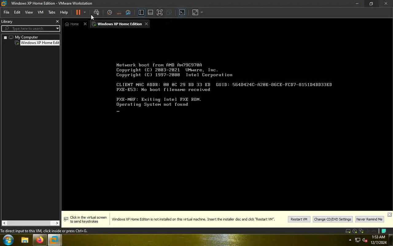Enter full screen mode

pos(160,12)
